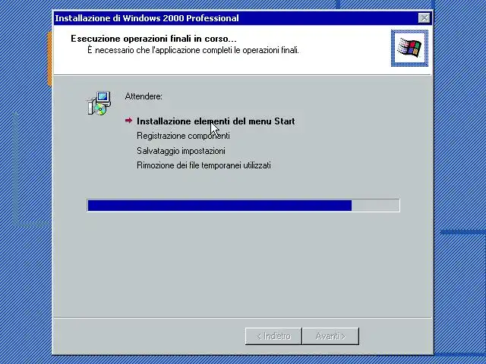Click the Esecuzione operazioni finali in corso heading
Image resolution: width=486 pixels, height=364 pixels.
click(153, 39)
